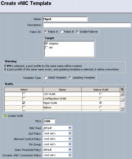Check the VM target checkbox

(46, 48)
